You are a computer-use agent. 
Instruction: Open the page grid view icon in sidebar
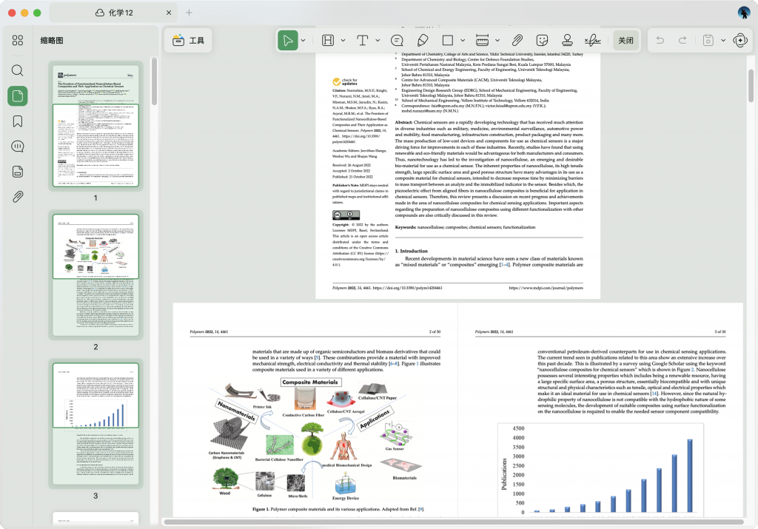[x=18, y=41]
